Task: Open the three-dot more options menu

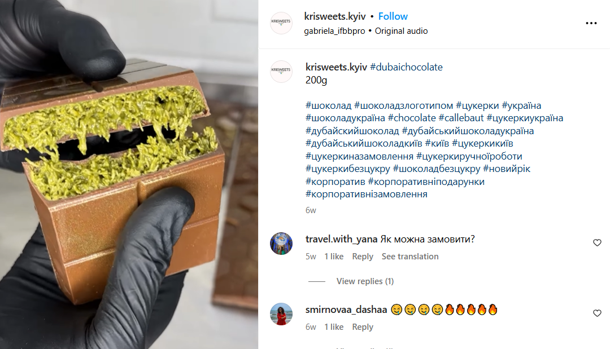Action: [591, 23]
